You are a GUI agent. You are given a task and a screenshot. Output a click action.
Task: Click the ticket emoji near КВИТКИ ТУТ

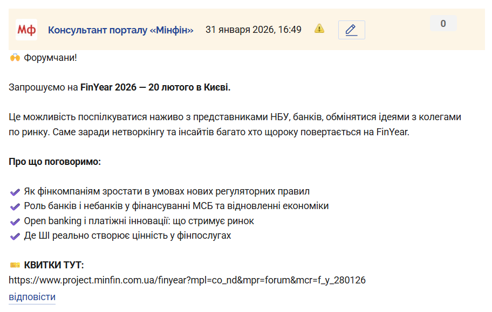coord(15,265)
